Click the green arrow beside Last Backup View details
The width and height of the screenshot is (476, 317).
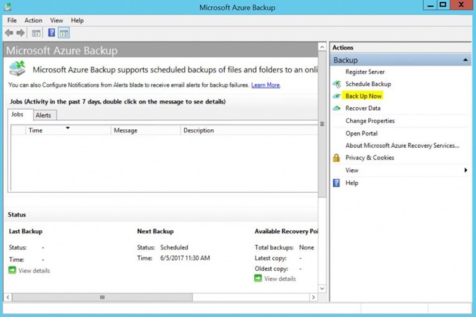(12, 270)
